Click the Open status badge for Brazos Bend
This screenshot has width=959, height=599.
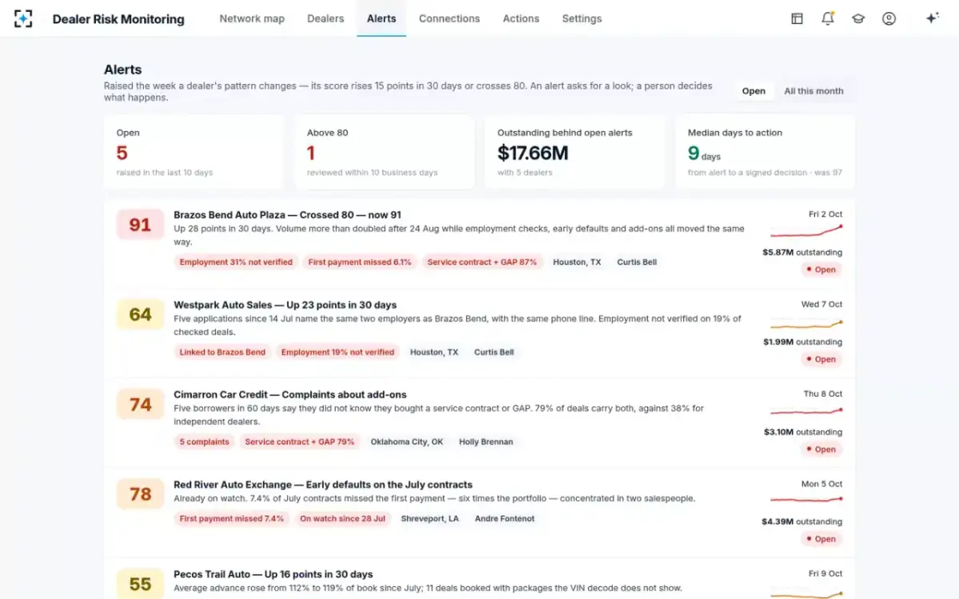click(822, 270)
